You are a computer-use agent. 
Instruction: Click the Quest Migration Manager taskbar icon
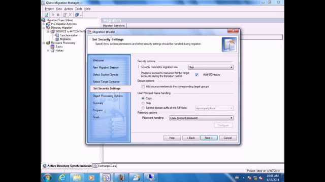106,177
